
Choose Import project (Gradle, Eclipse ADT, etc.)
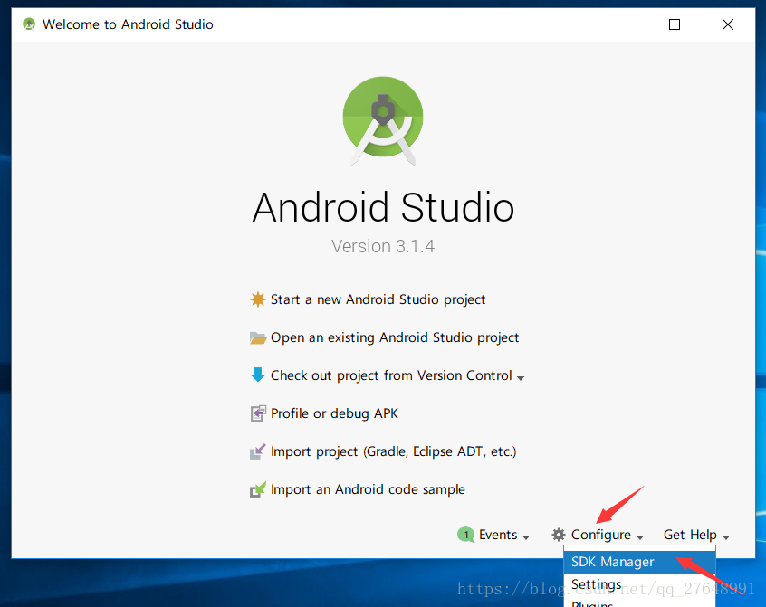[393, 451]
